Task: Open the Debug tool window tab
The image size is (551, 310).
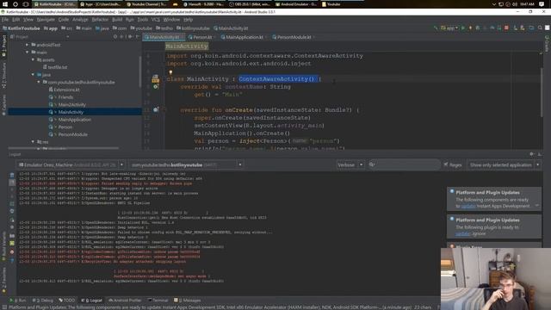Action: point(42,301)
